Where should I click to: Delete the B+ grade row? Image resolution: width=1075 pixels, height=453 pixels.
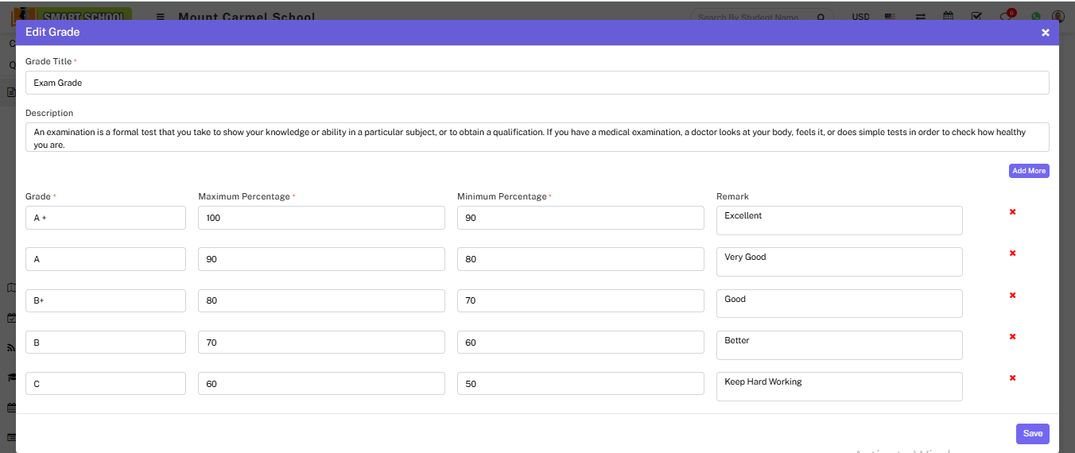[x=1012, y=296]
